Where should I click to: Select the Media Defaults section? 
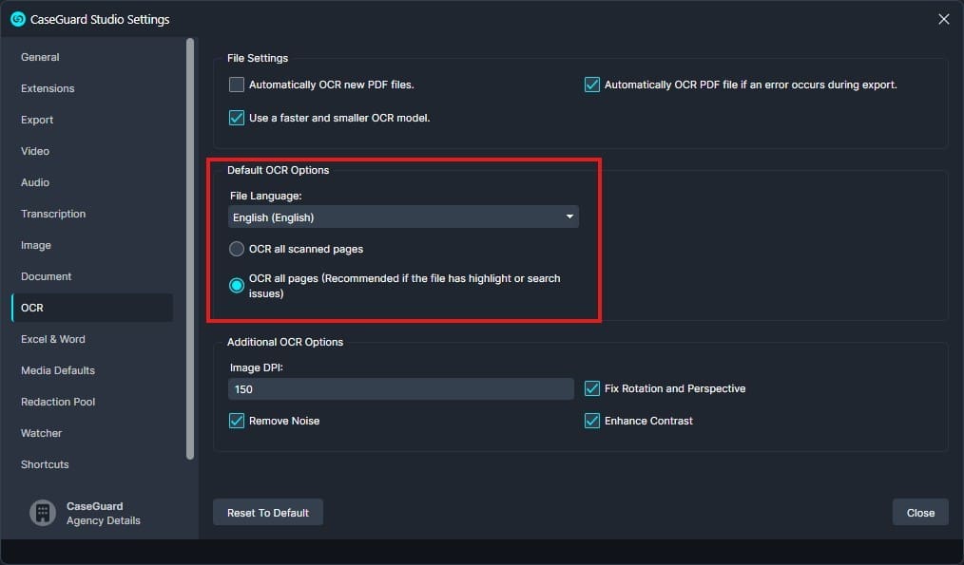pyautogui.click(x=56, y=370)
